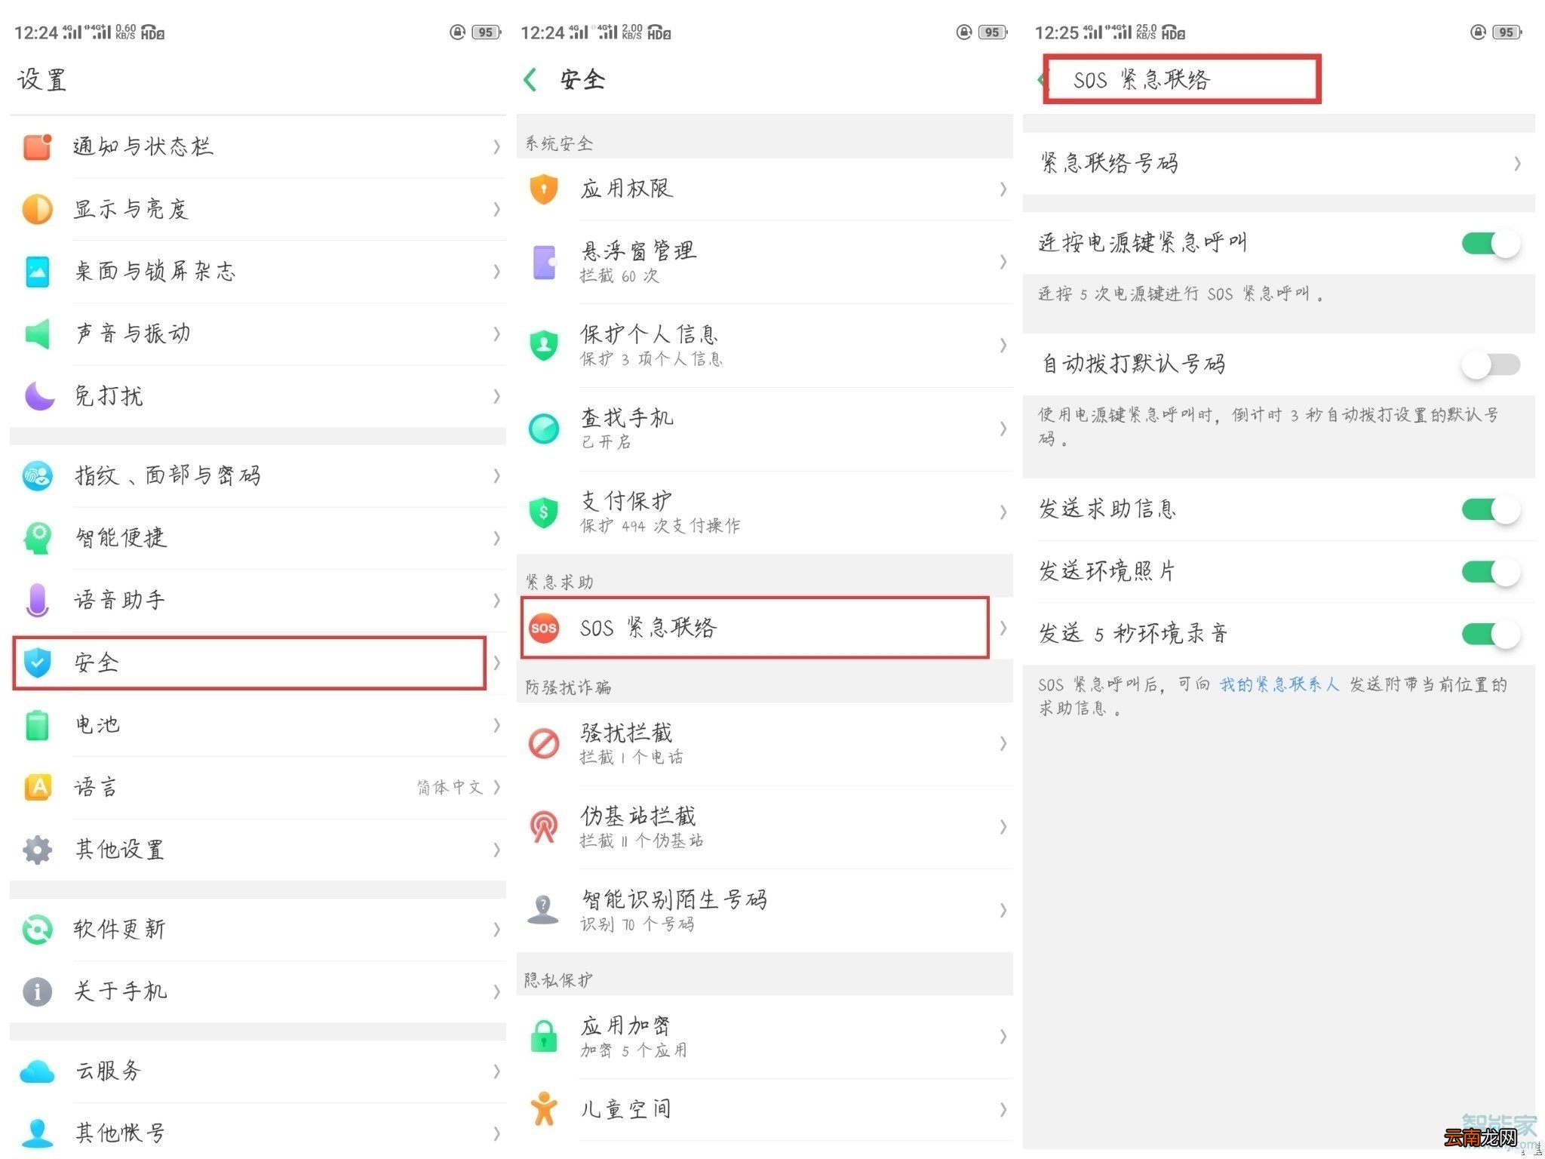Open chevron on 紧急联络号码 row

click(1517, 164)
